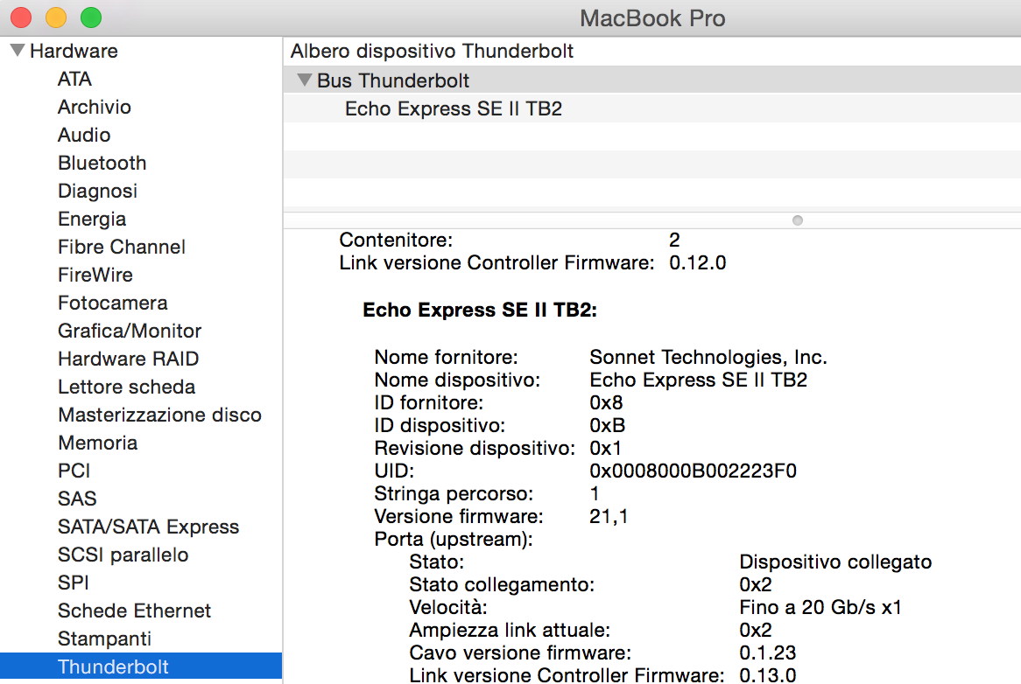Open Stampanti information
This screenshot has height=684, width=1021.
point(104,638)
